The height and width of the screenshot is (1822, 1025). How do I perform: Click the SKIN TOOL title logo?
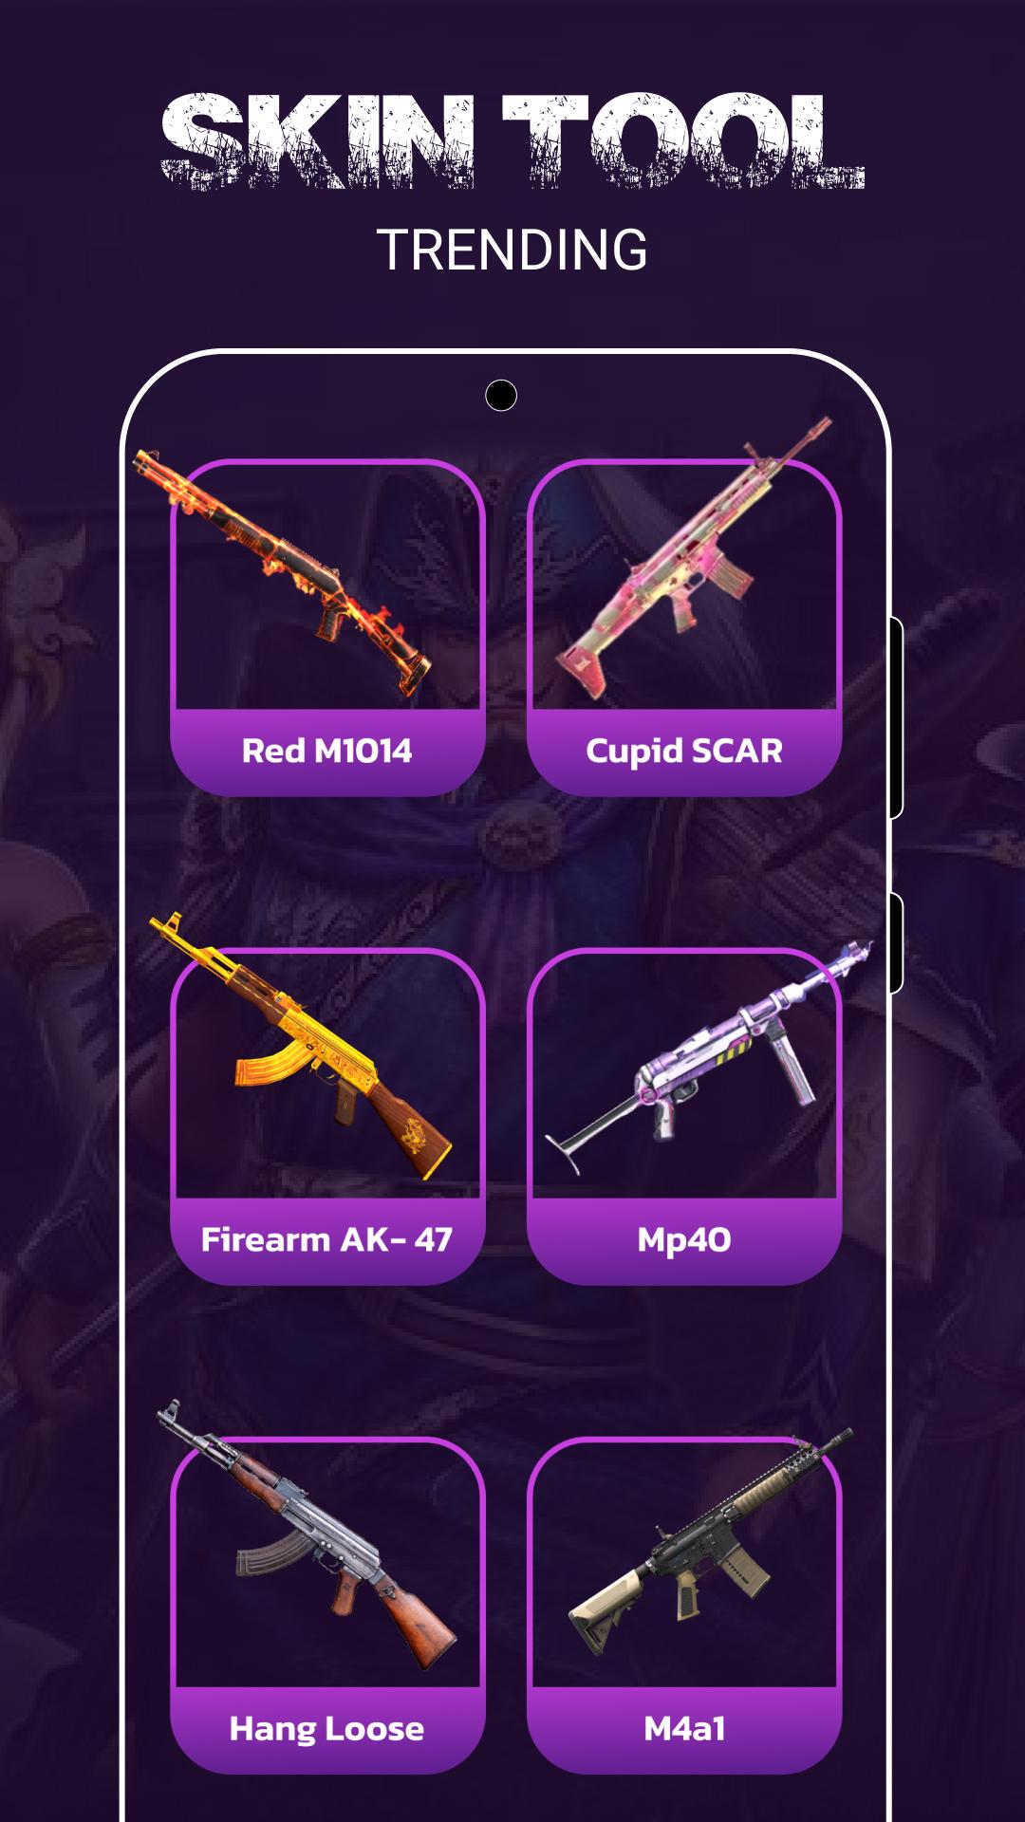tap(512, 140)
